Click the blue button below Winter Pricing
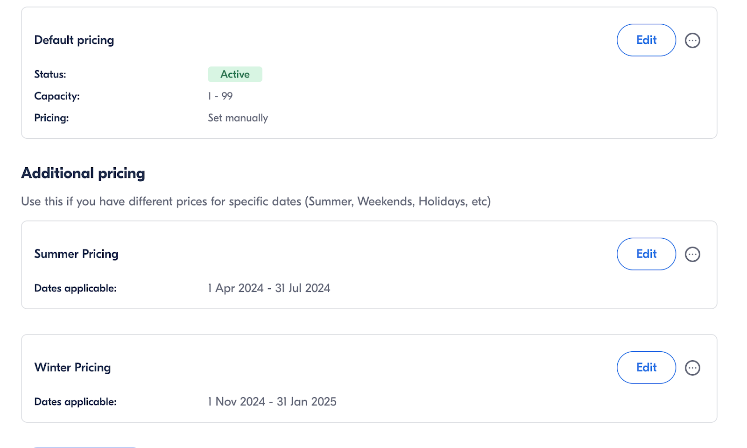747x448 pixels. pos(85,446)
